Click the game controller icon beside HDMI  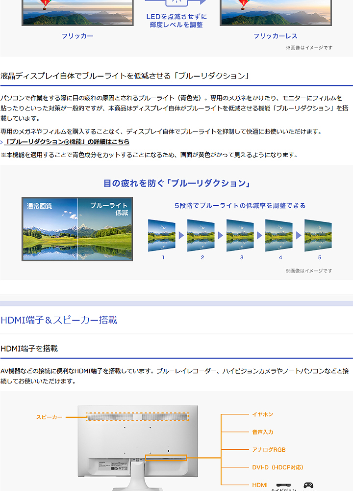pyautogui.click(x=308, y=485)
